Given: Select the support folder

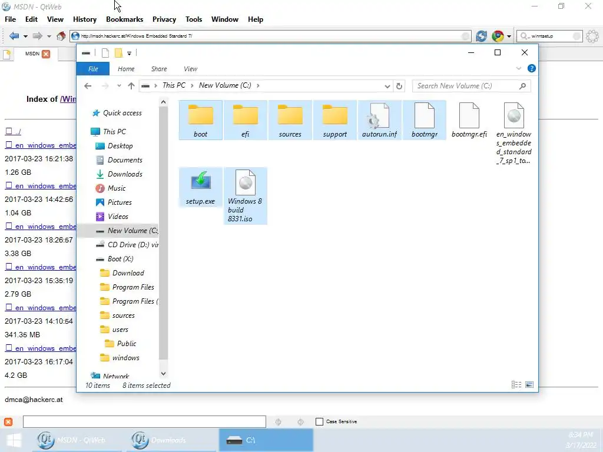Looking at the screenshot, I should (x=335, y=120).
